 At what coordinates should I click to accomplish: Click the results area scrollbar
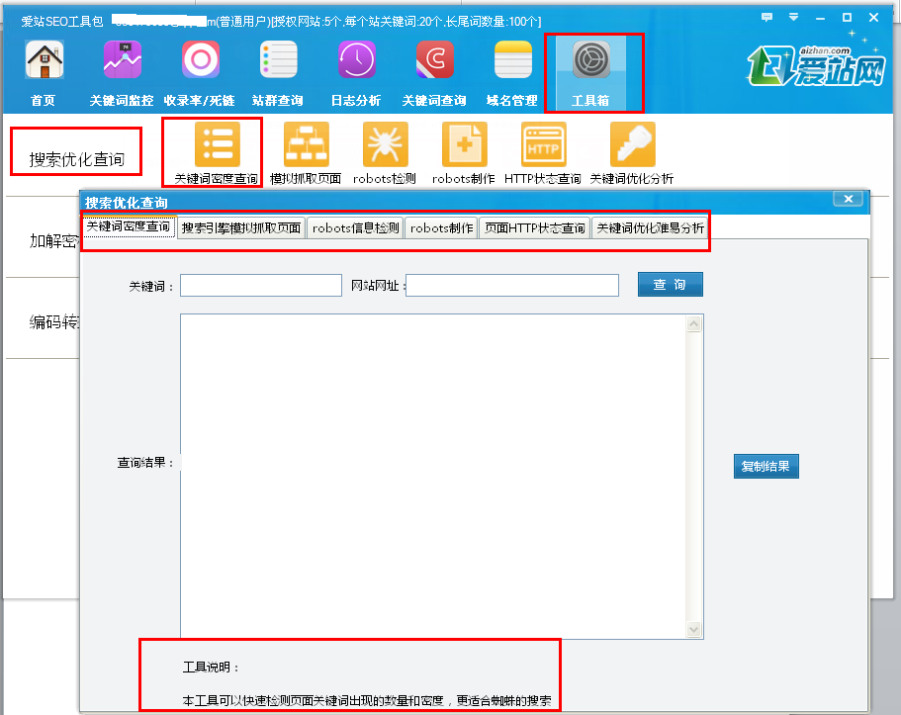[694, 475]
